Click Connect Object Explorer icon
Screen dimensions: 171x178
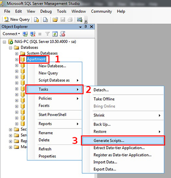25,34
